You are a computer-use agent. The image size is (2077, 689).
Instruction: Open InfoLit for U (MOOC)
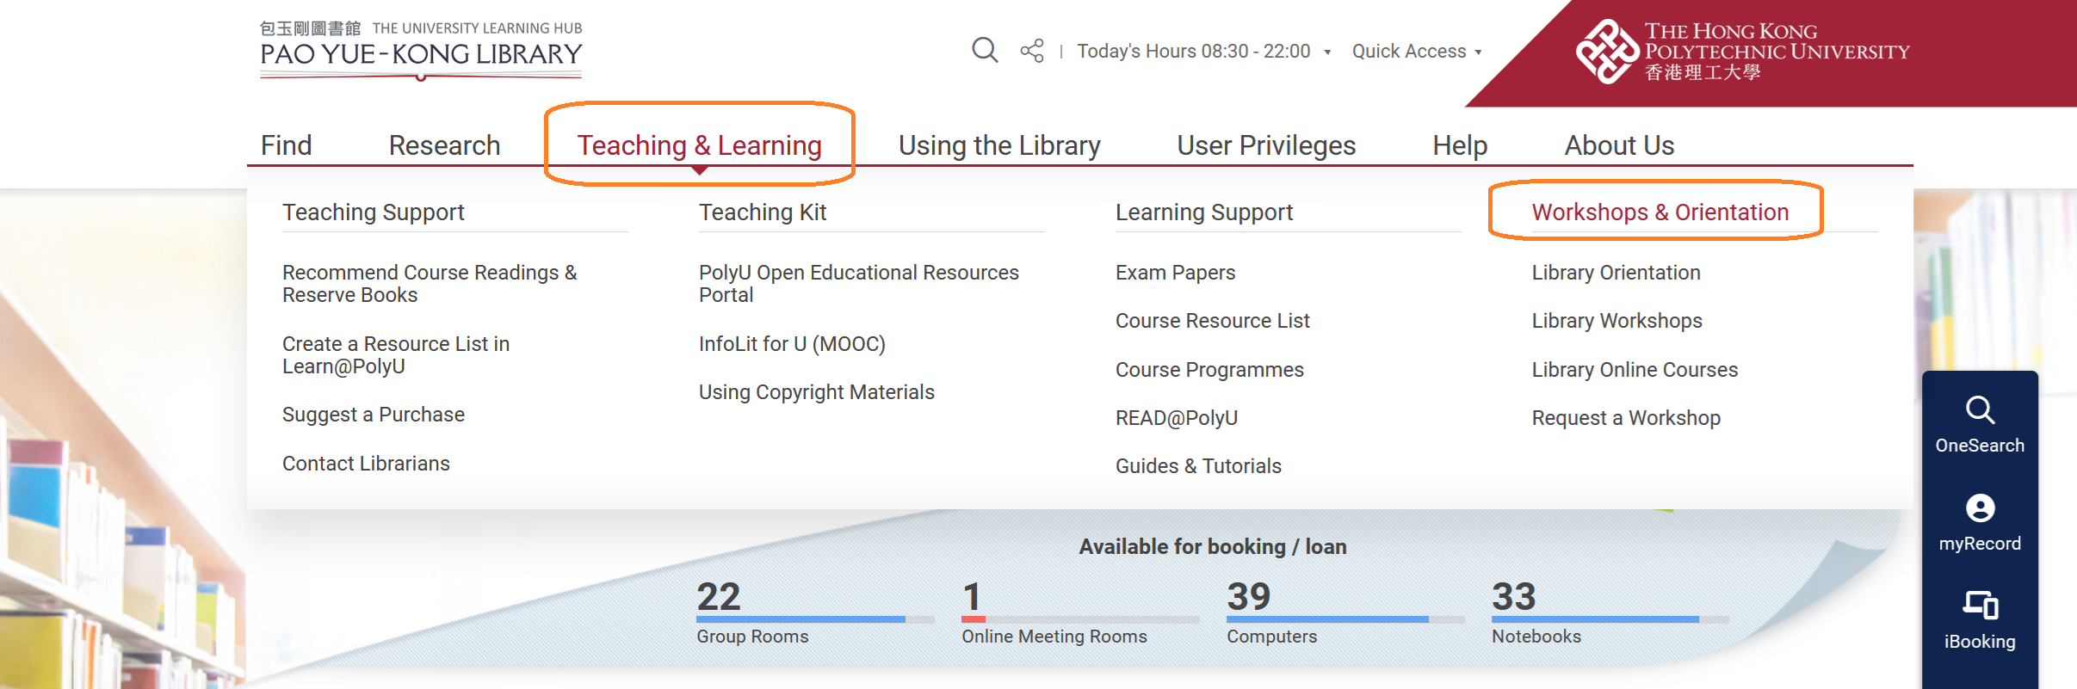792,344
